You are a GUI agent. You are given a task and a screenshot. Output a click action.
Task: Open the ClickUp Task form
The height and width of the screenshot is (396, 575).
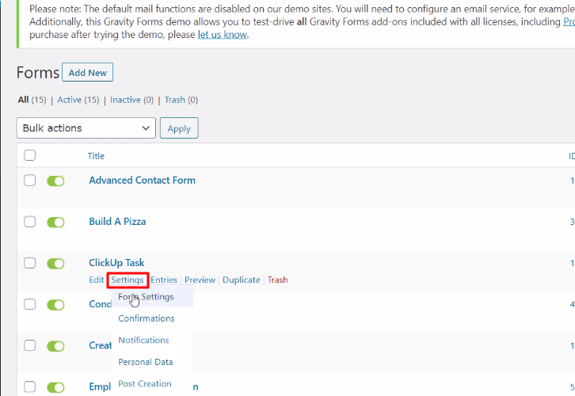tap(116, 262)
